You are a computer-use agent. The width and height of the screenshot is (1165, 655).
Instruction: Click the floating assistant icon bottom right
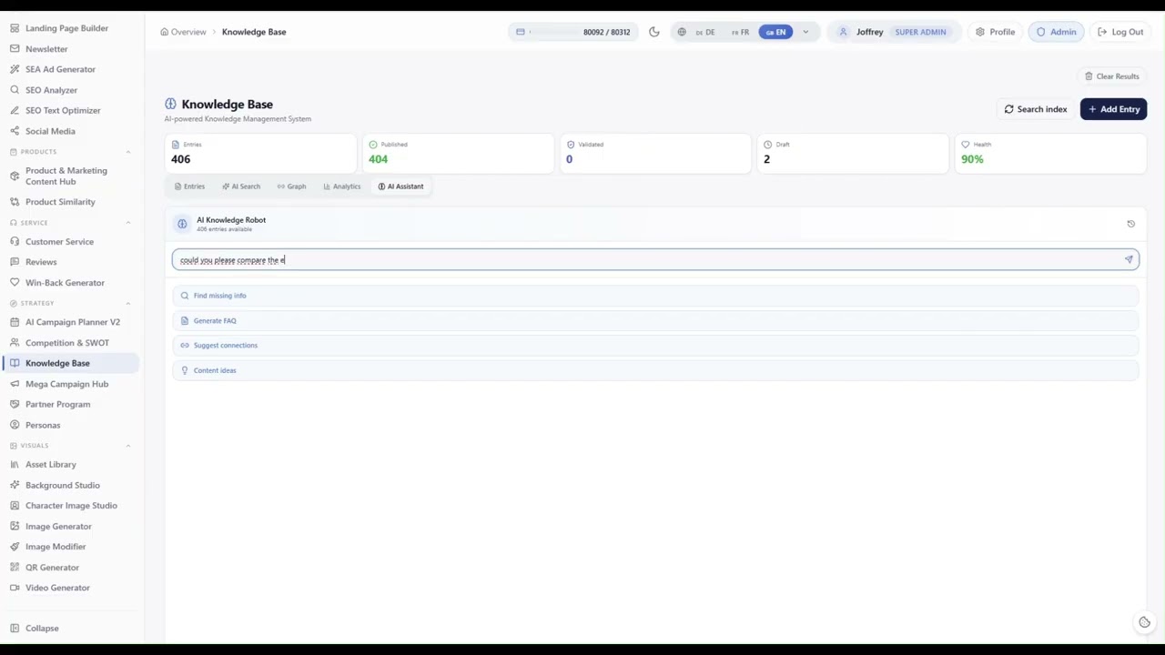coord(1144,622)
